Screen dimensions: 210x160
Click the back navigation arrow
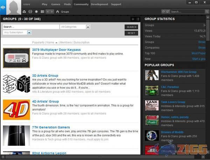(48, 12)
